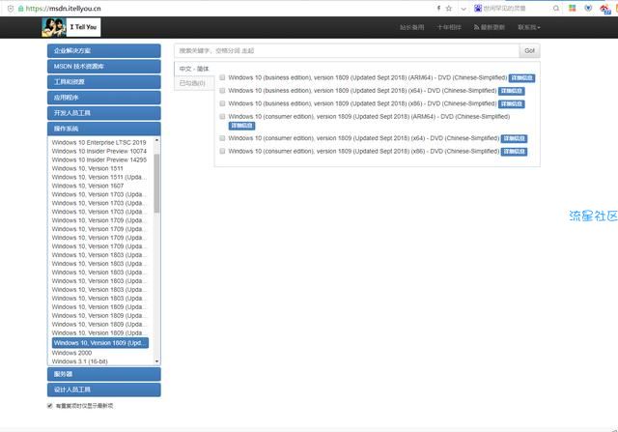This screenshot has width=618, height=432.
Task: Click the colored four-square grid extension icon
Action: (573, 8)
